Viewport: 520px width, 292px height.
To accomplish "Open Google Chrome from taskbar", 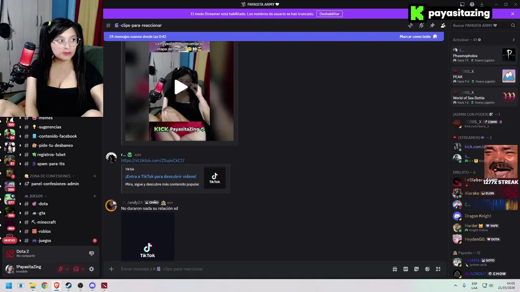I will 44,286.
